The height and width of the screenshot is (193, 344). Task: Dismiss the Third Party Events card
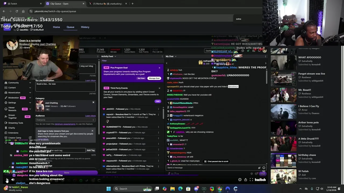[x=159, y=88]
